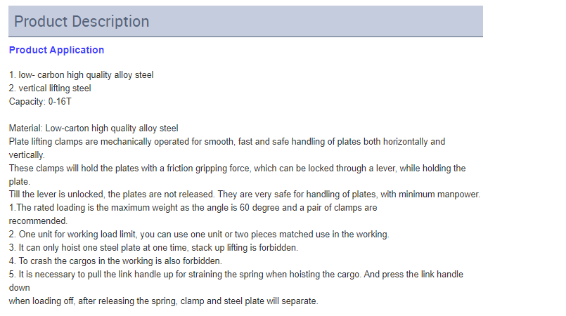This screenshot has height=316, width=566.
Task: Click the 'One unit for working load limit' line
Action: [199, 235]
